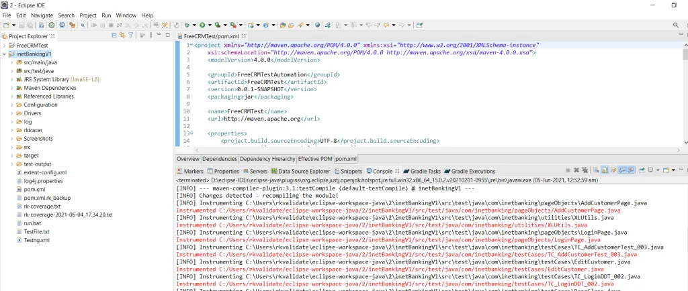Open the Back history dropdown arrow
The height and width of the screenshot is (291, 688).
(x=394, y=25)
